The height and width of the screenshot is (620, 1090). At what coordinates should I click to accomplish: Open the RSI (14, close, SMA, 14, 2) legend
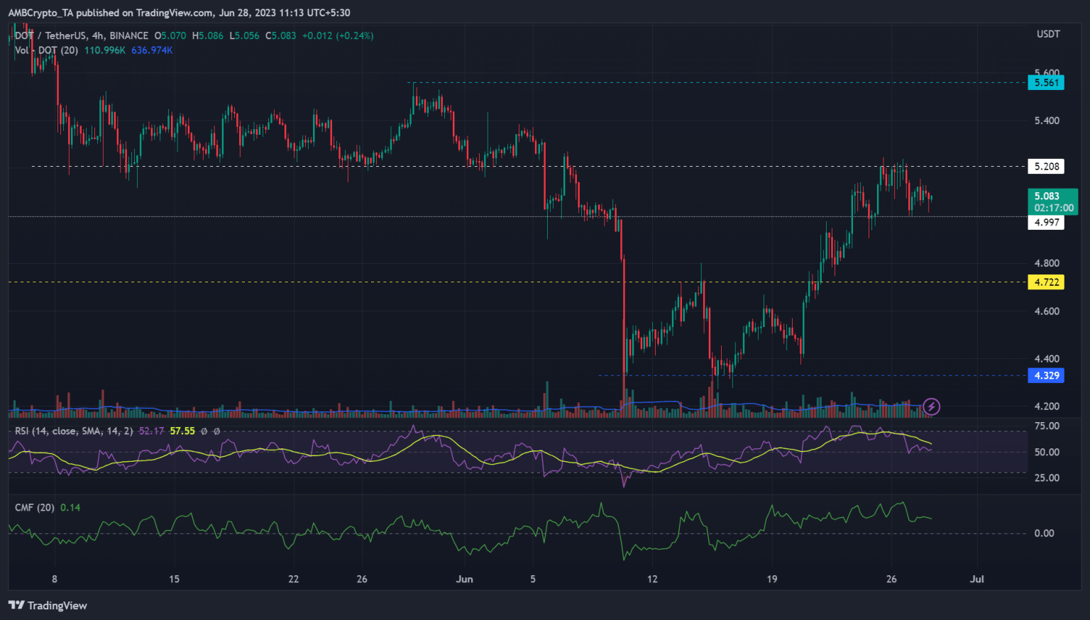click(x=74, y=431)
